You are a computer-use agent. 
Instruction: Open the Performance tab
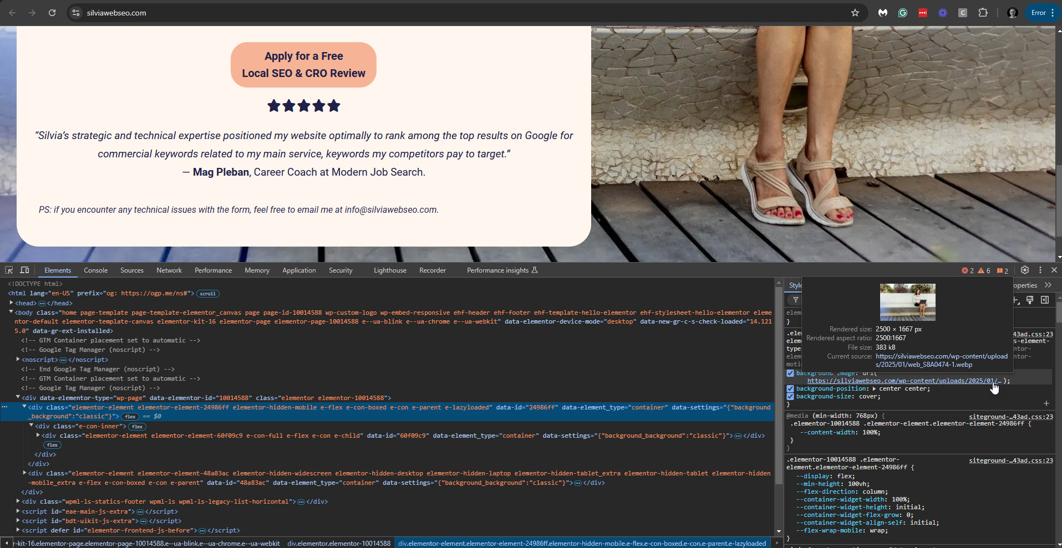point(214,270)
